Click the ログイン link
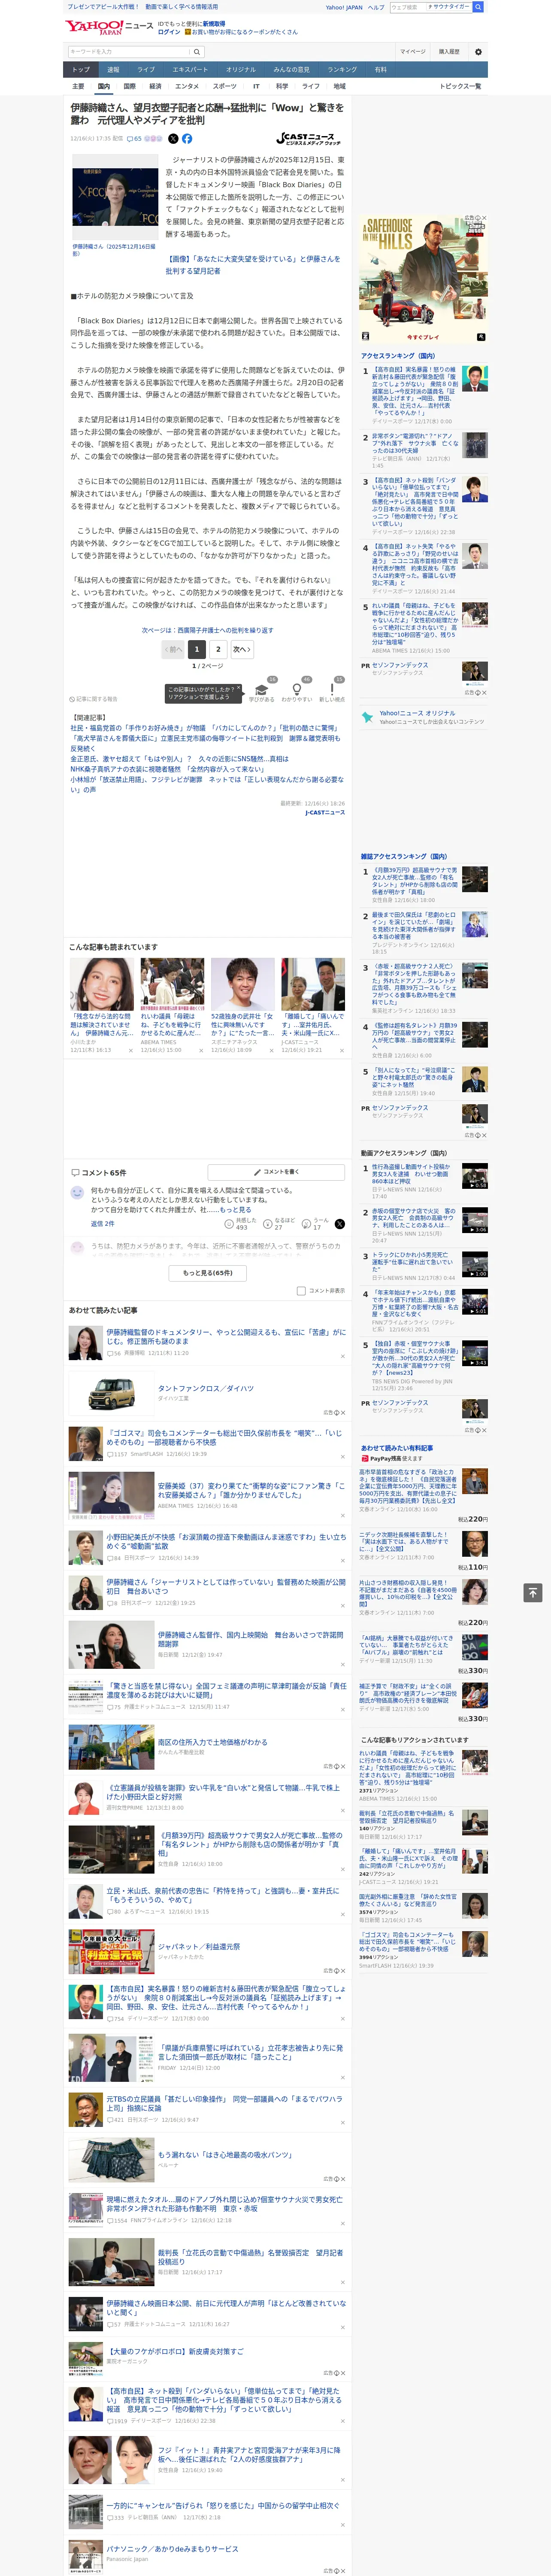Image resolution: width=551 pixels, height=2576 pixels. (x=169, y=32)
